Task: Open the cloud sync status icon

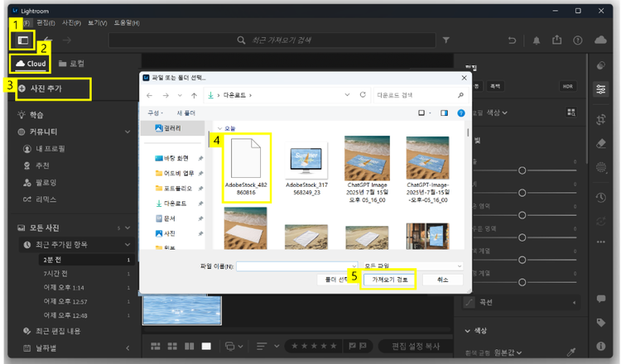Action: [x=600, y=40]
